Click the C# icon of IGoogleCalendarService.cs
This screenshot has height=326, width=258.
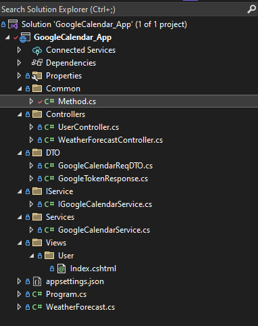pyautogui.click(x=49, y=204)
